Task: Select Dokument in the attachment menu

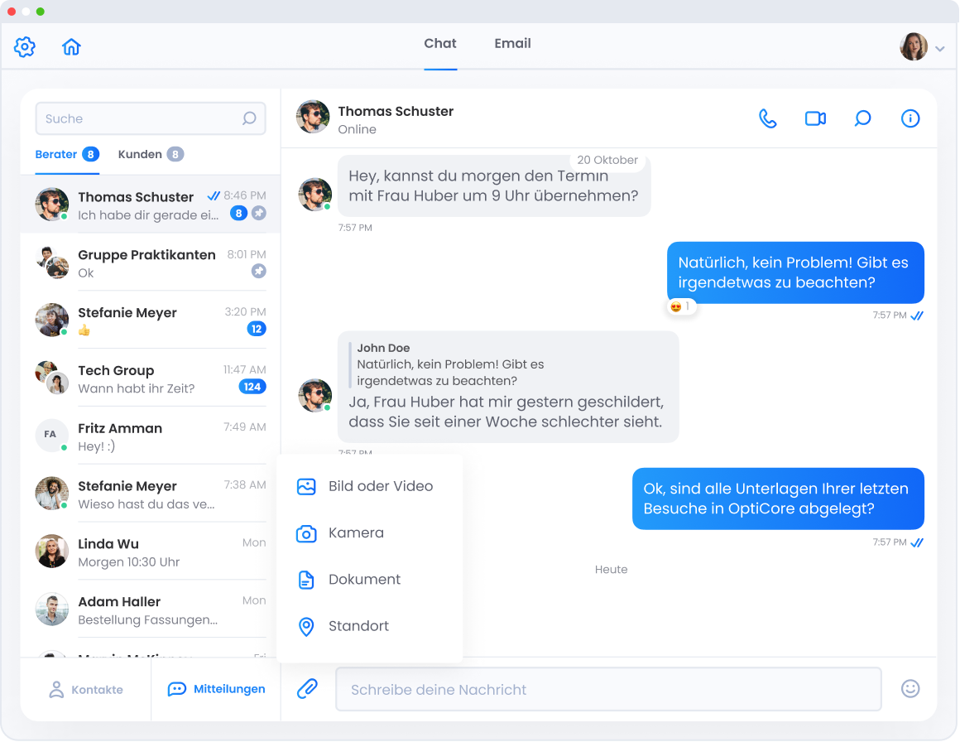Action: click(364, 579)
